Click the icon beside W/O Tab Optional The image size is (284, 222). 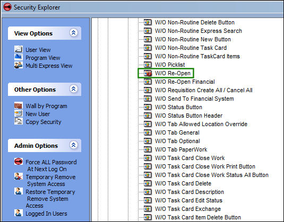coord(148,141)
